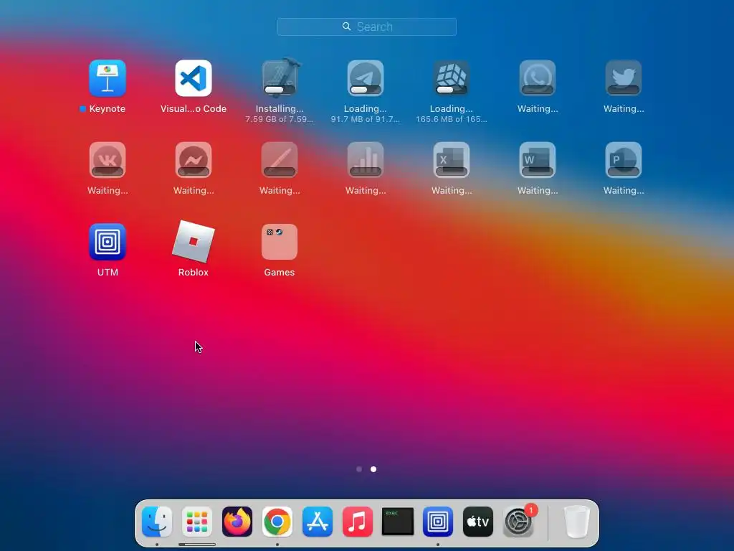Viewport: 734px width, 551px height.
Task: Click the "91.7 MB of 91.7..." size text
Action: (366, 120)
